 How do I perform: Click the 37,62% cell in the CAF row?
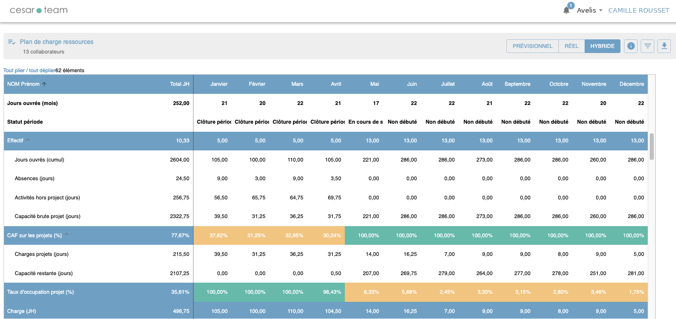click(x=212, y=235)
